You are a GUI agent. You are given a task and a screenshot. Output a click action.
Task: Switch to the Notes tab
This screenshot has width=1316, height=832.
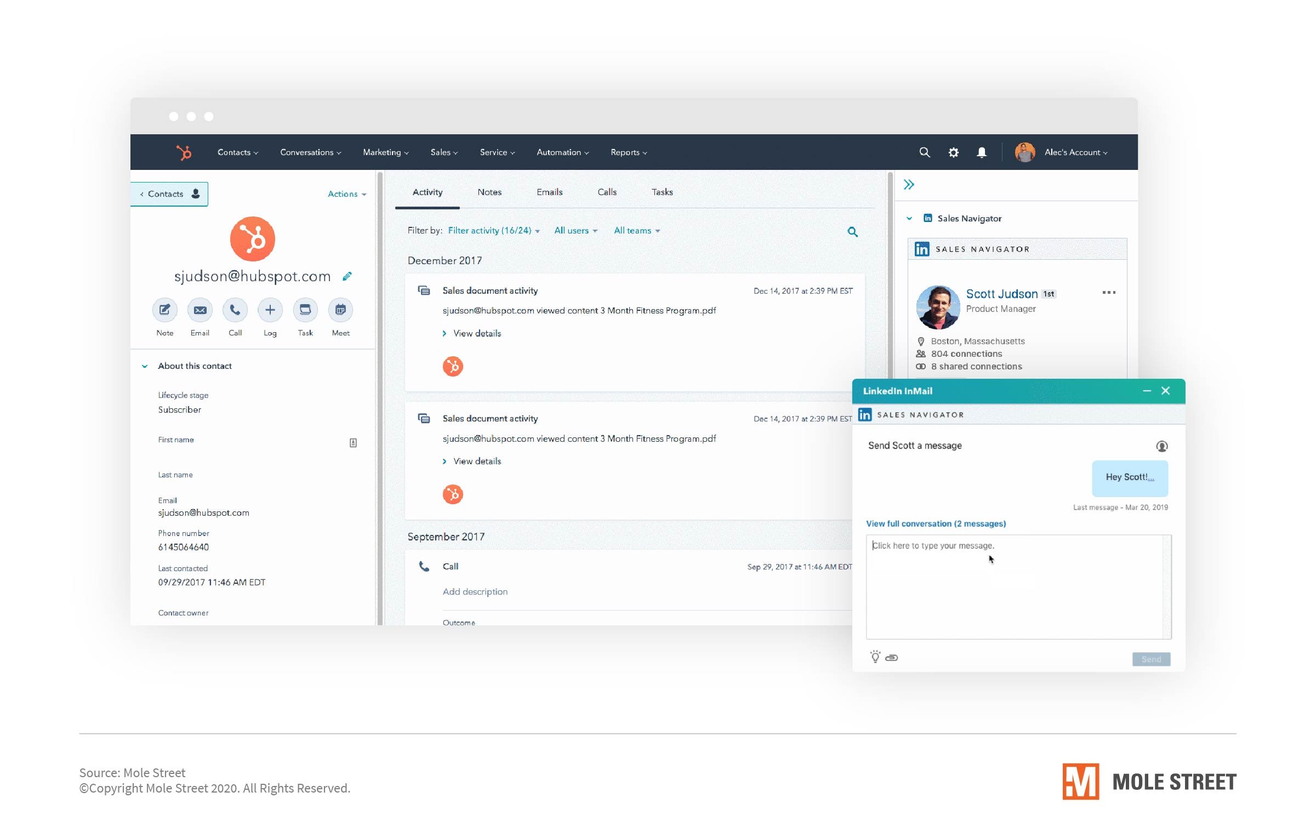click(x=489, y=192)
